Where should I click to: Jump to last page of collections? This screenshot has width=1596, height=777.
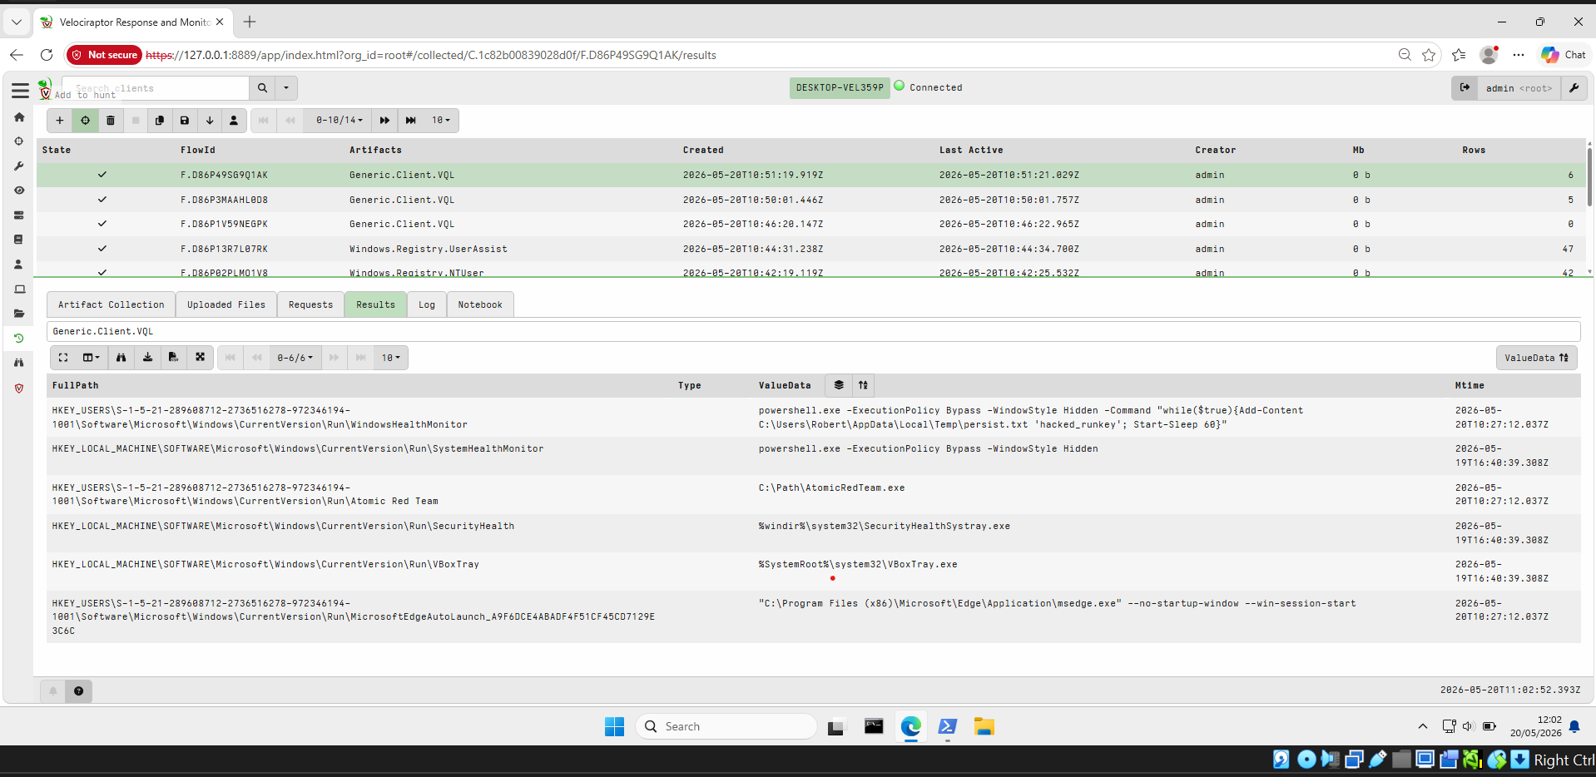coord(411,121)
